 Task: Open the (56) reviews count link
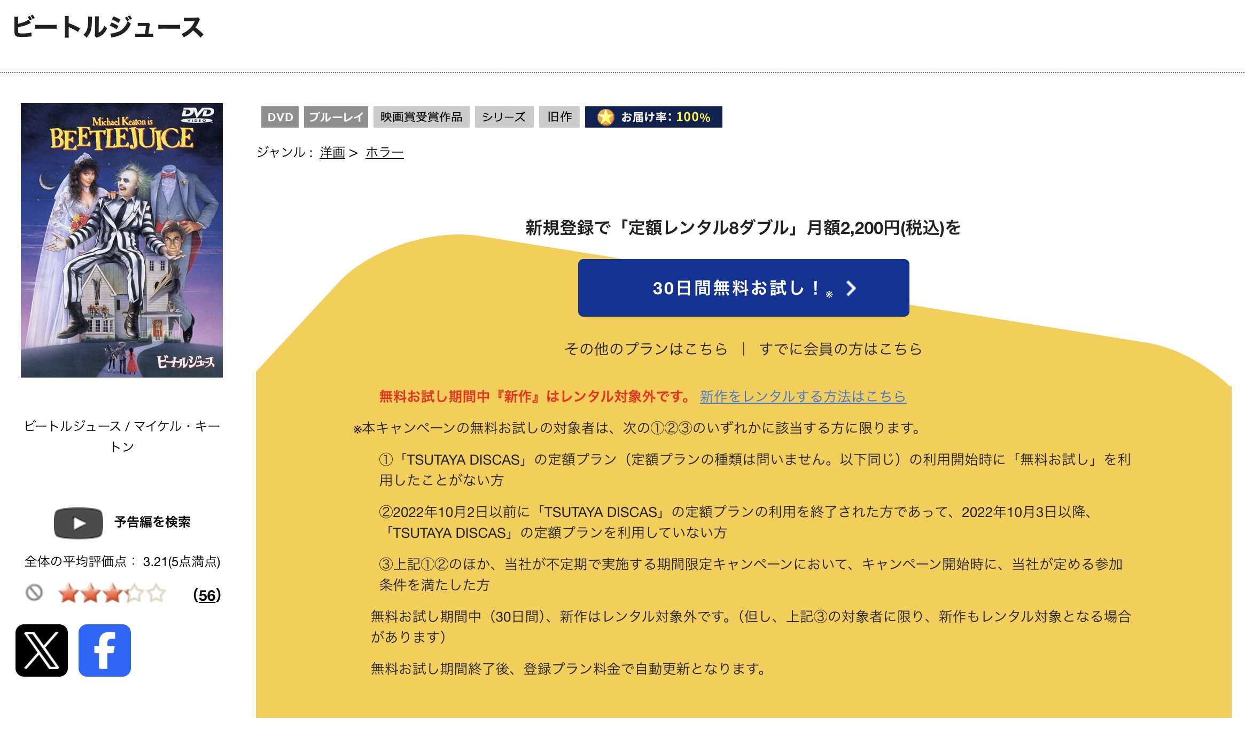tap(207, 595)
